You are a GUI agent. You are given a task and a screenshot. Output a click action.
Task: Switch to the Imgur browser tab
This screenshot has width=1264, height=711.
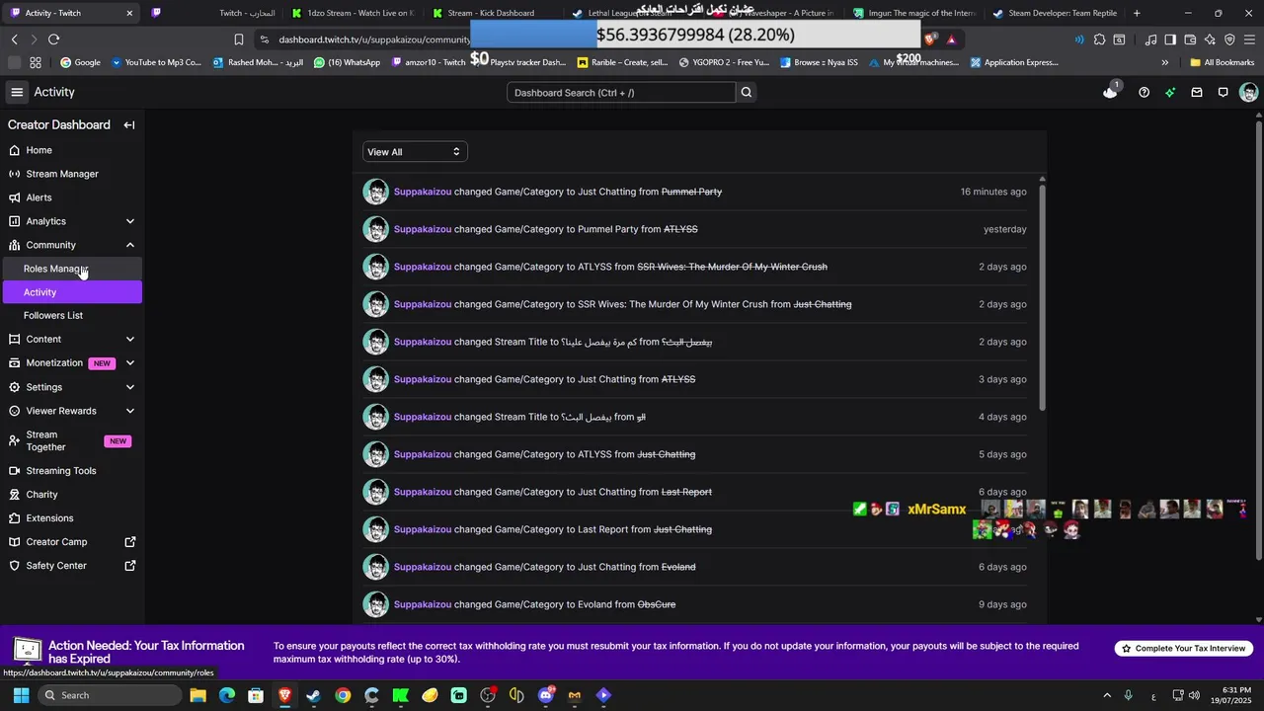click(x=915, y=13)
